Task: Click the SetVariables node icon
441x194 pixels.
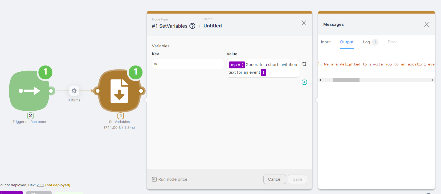Action: pos(119,91)
